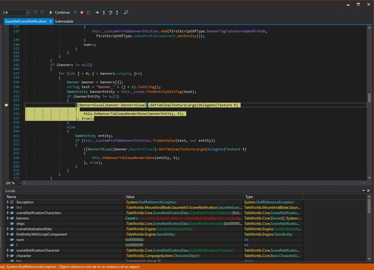Open the Locals panel options dropdown arrow
Viewport: 374px width, 270px height.
pyautogui.click(x=363, y=191)
